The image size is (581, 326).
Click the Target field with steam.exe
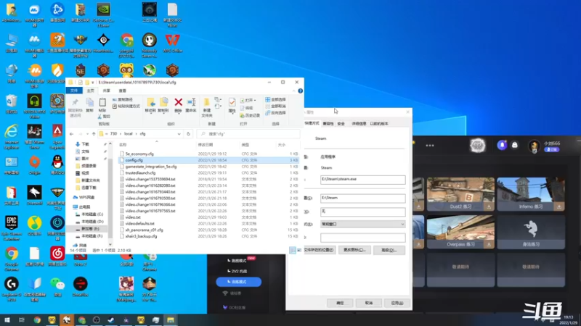pyautogui.click(x=362, y=180)
